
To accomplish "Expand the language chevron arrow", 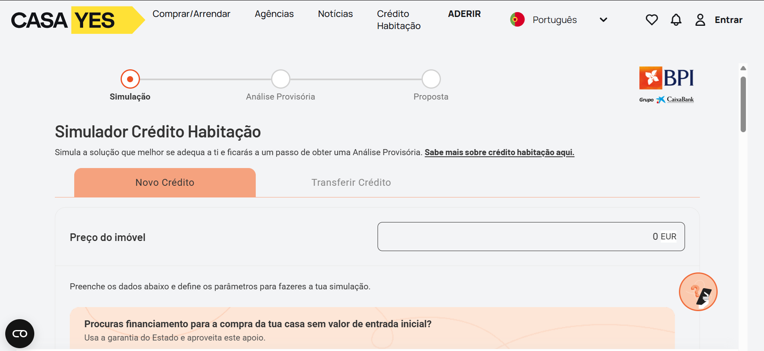I will point(603,20).
